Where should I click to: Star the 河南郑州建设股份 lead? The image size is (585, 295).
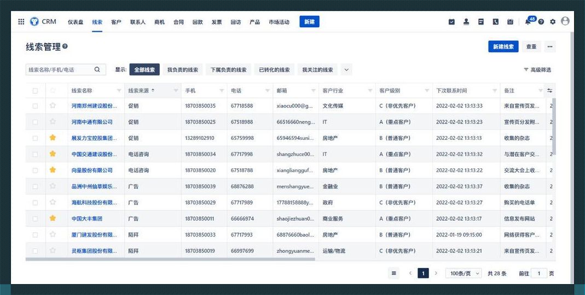[x=53, y=105]
